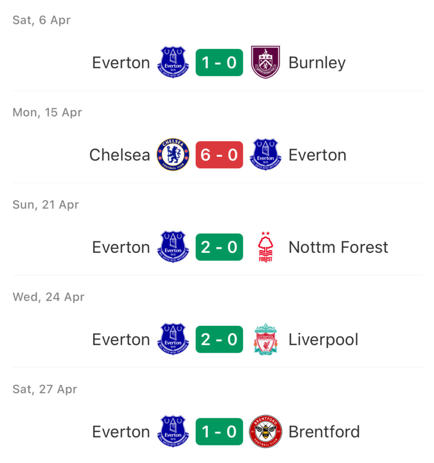Click Everton crest in the Liverpool match
The height and width of the screenshot is (463, 434).
coord(173,339)
